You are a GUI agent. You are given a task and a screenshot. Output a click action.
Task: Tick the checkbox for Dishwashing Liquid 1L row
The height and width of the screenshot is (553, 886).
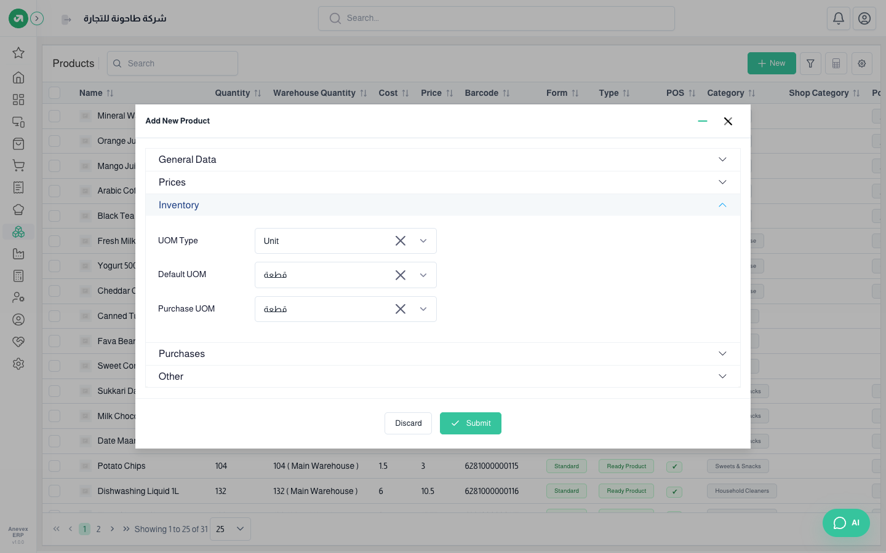(55, 491)
